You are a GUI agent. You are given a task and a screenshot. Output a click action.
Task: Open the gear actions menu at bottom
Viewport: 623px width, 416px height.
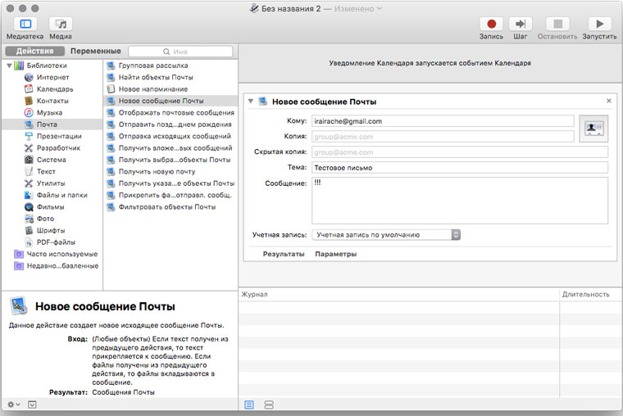point(13,405)
